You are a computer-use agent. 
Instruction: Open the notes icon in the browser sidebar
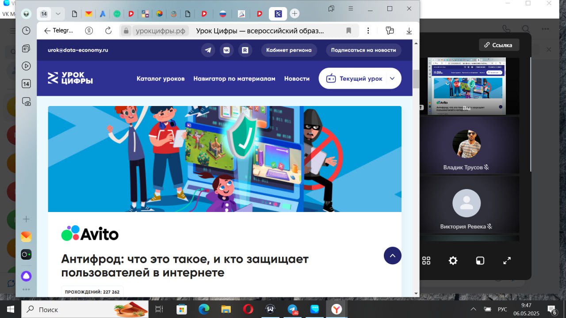pos(26,48)
